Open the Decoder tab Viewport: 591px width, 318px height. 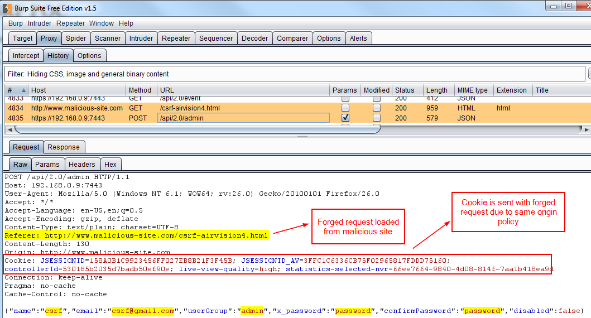coord(255,38)
